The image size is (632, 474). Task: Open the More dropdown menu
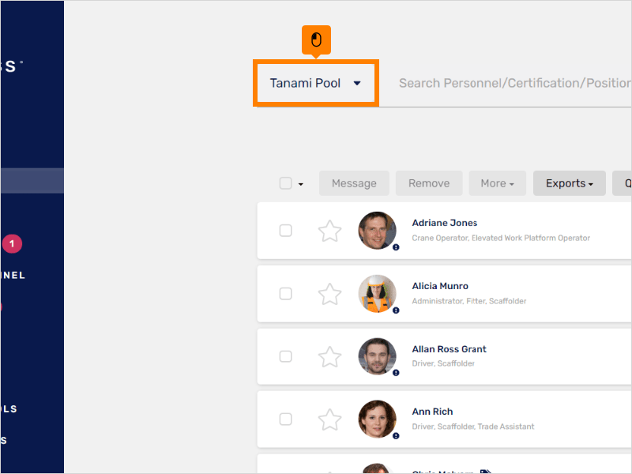497,182
